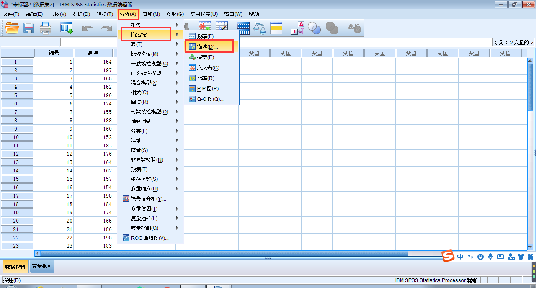Select 频率(F)... in the submenu
This screenshot has width=536, height=288.
pos(211,36)
